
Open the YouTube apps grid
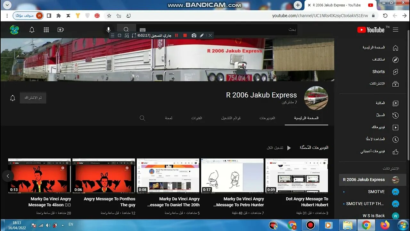click(x=46, y=30)
